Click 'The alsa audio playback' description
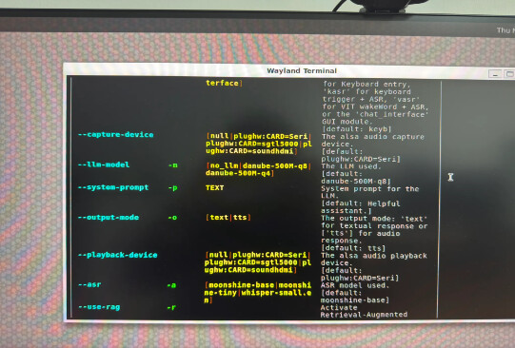Viewport: 515px width, 348px height. click(x=374, y=256)
